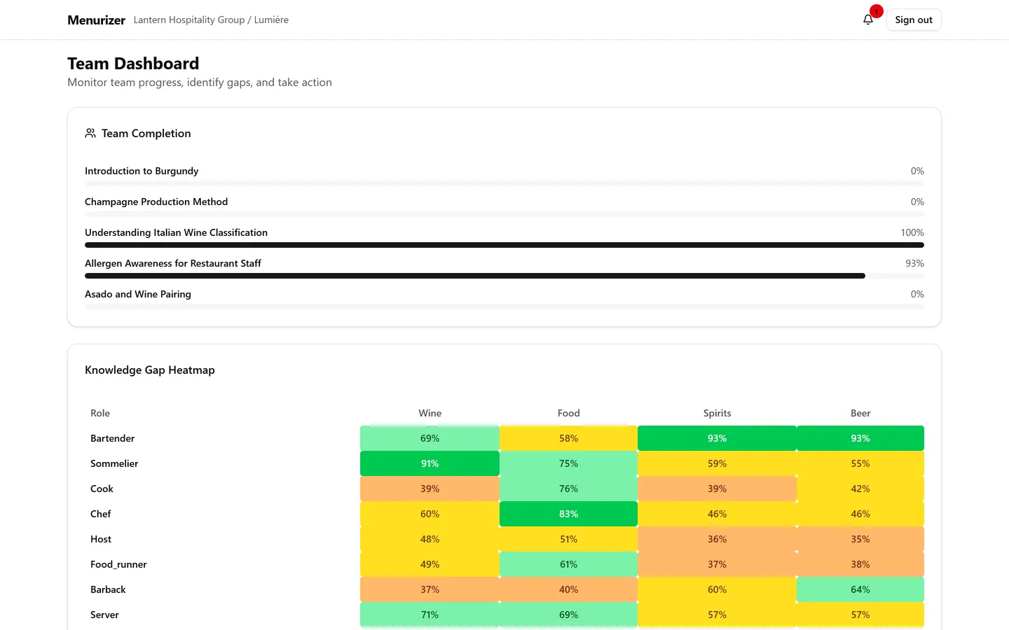Click Bartender Spirits cell showing 93%
The image size is (1009, 630).
pyautogui.click(x=717, y=438)
